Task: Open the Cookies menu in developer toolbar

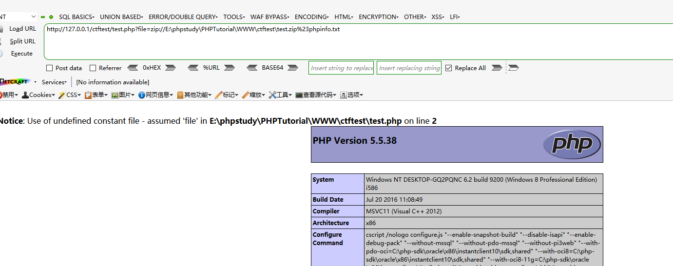Action: point(38,95)
